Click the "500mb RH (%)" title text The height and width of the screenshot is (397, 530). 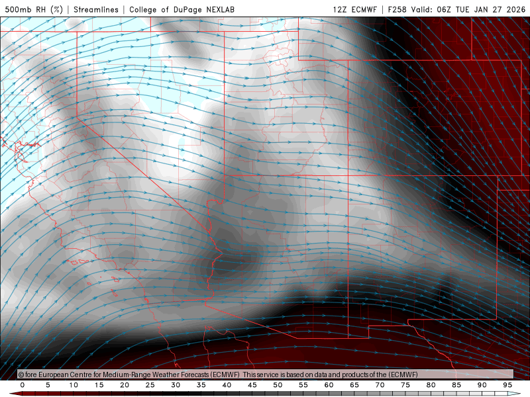click(x=34, y=9)
